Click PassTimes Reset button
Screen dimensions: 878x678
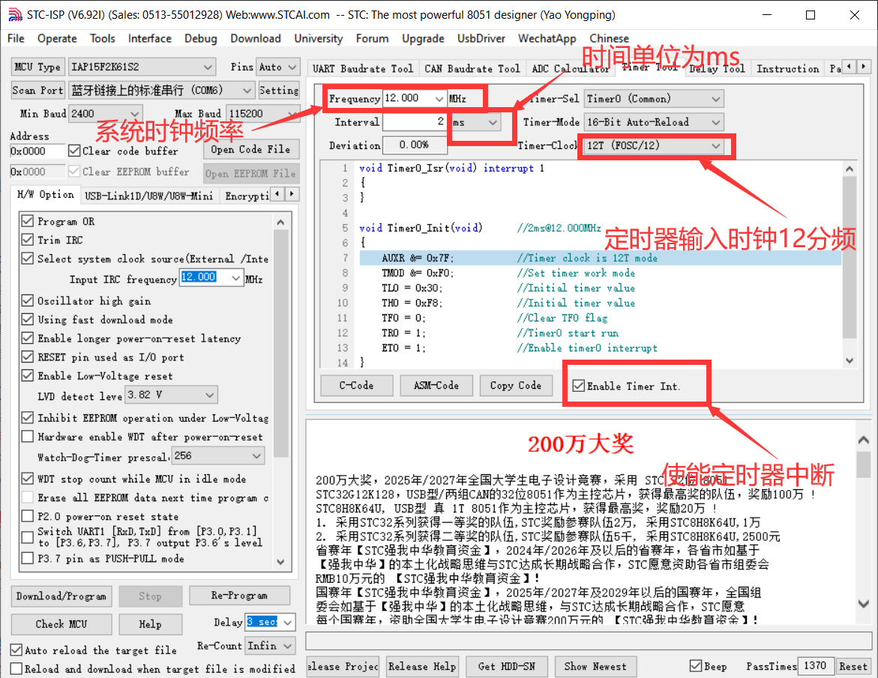point(853,666)
